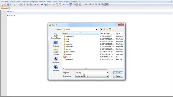Click the file list scroll right arrow

tap(122, 69)
